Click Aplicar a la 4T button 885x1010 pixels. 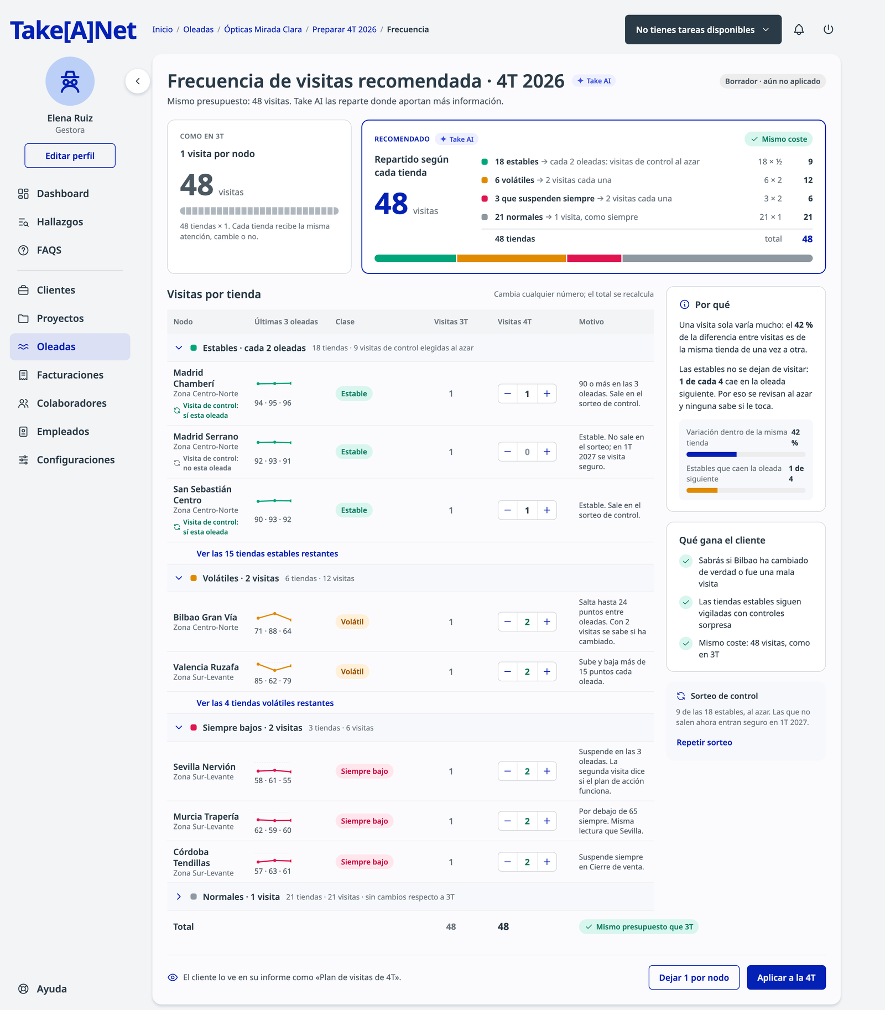786,977
